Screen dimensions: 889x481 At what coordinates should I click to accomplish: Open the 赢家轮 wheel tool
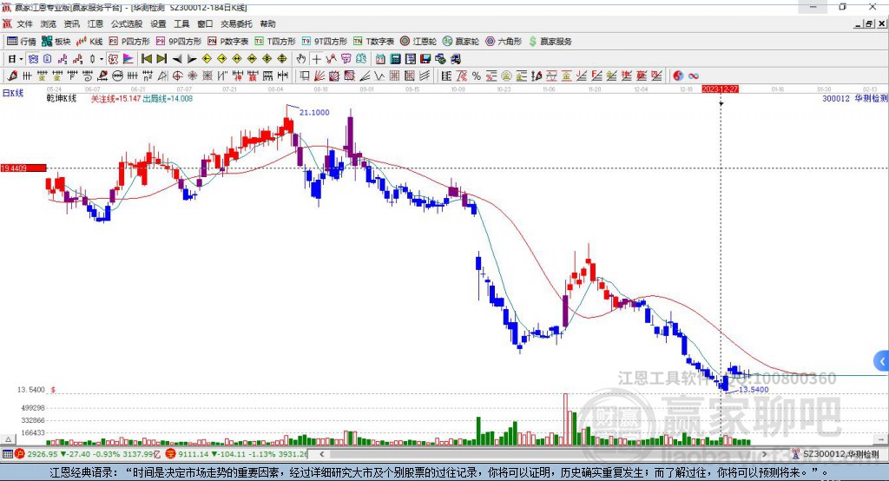tap(461, 42)
